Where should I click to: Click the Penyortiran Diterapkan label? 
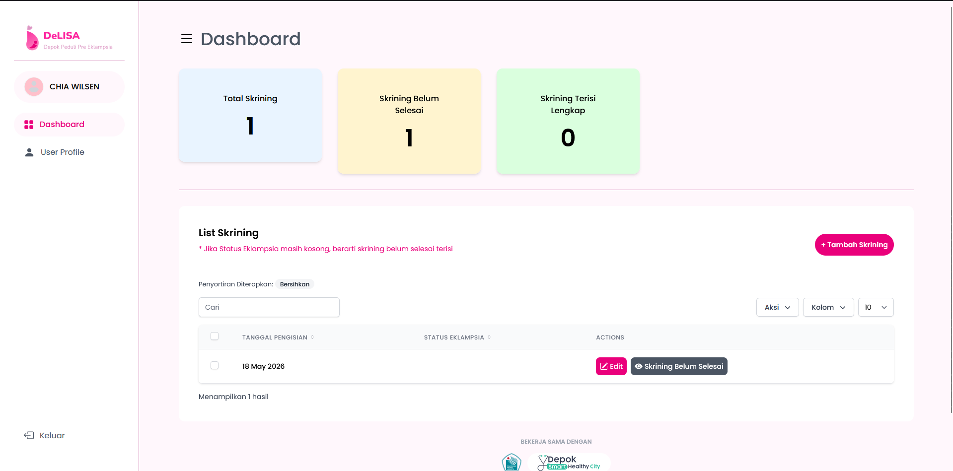(236, 284)
